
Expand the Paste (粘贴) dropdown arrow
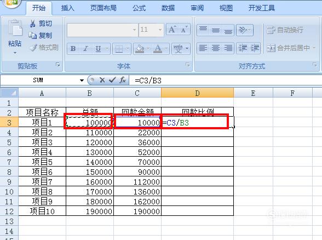[15, 53]
